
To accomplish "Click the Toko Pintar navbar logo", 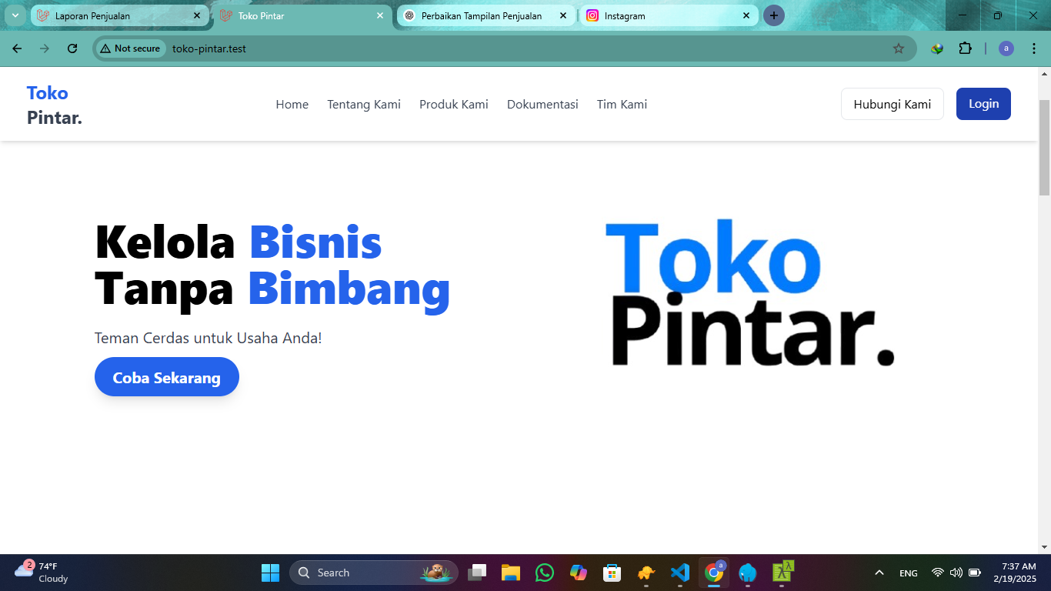I will click(x=55, y=105).
